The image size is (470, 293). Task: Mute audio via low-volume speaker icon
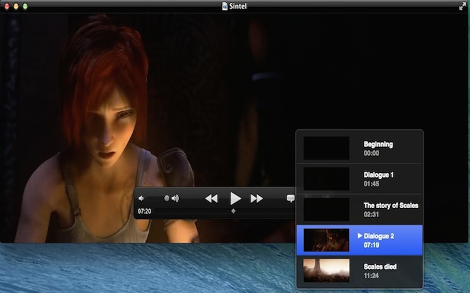(x=141, y=198)
